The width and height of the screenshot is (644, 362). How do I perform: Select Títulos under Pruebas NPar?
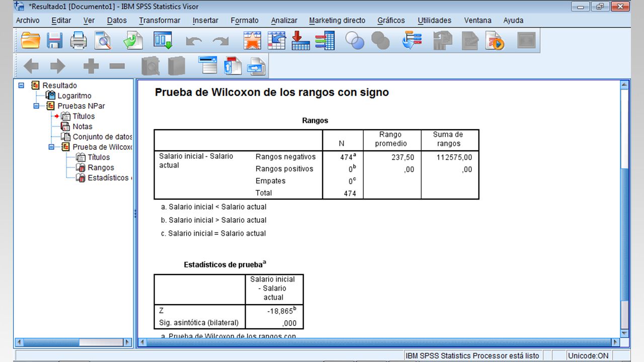[x=84, y=116]
